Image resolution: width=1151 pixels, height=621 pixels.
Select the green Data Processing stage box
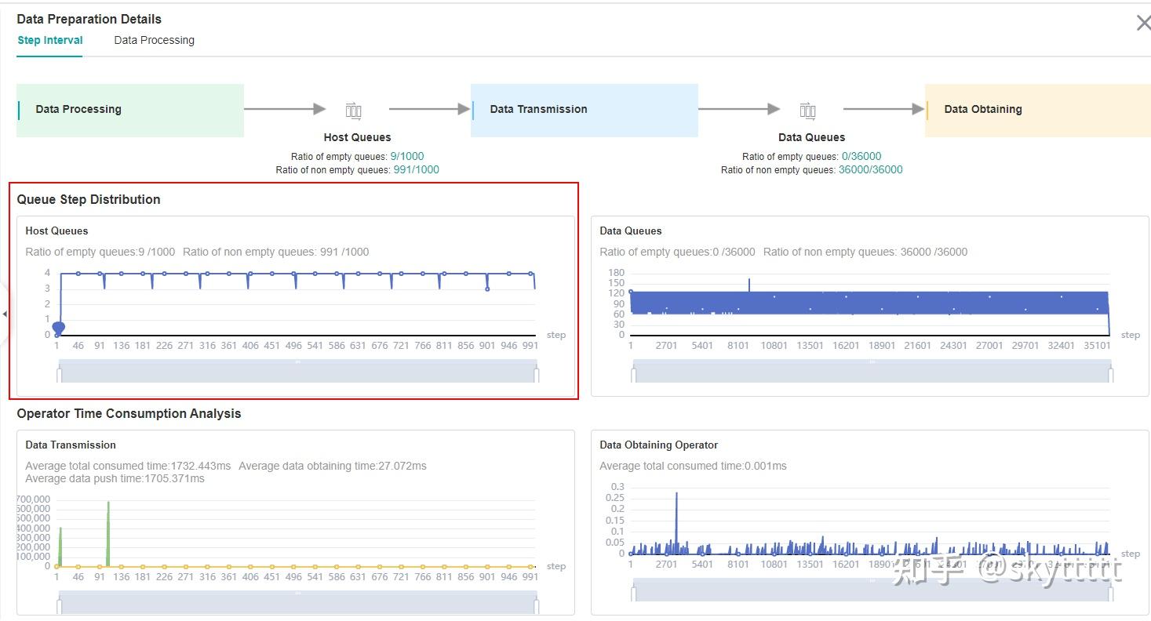(x=130, y=110)
